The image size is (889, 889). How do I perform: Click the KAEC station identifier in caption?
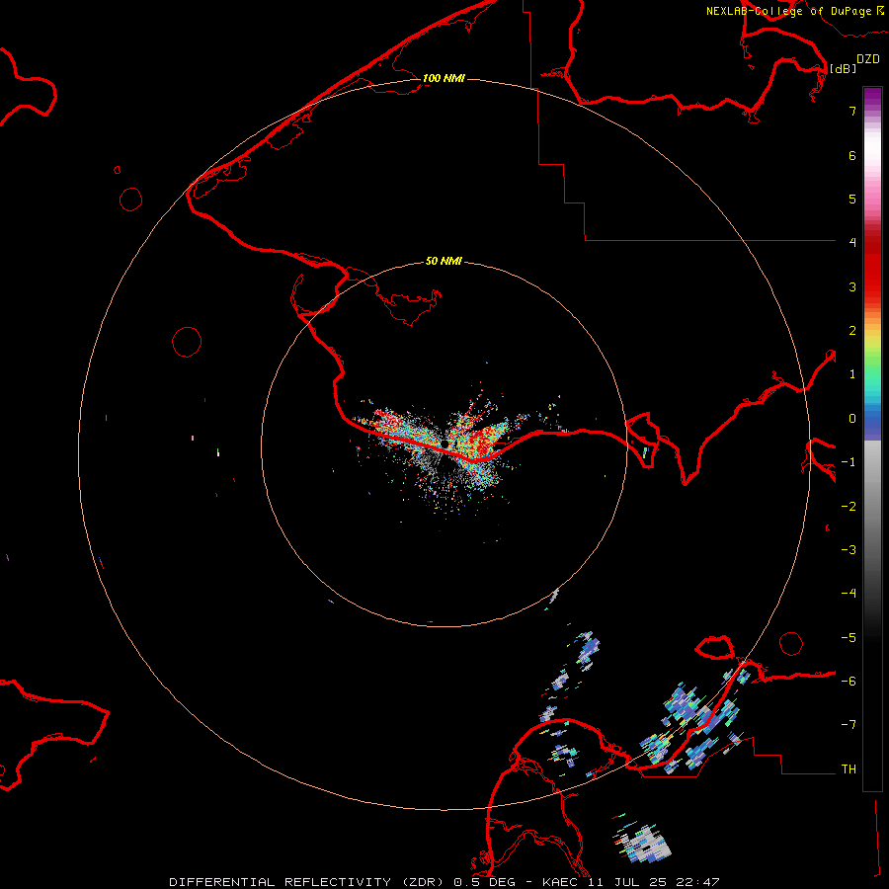point(561,882)
